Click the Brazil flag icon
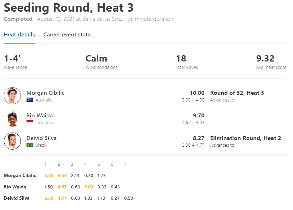 click(30, 145)
